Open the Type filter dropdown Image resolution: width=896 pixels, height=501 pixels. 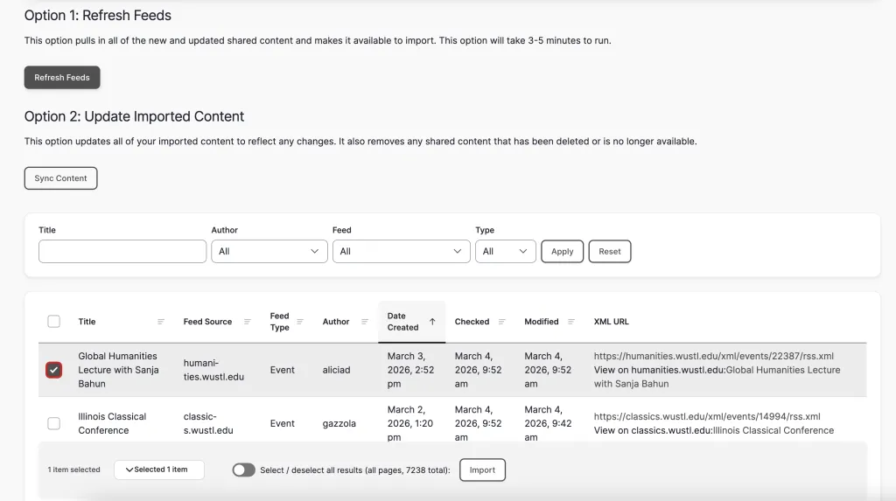[505, 251]
